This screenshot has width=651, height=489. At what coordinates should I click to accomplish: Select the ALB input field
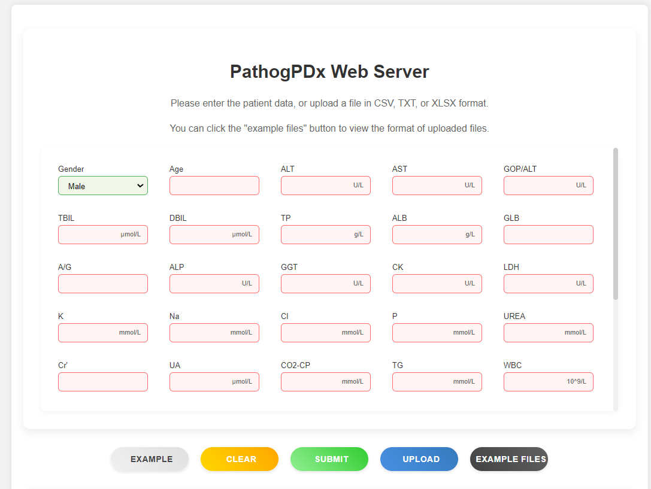[437, 235]
